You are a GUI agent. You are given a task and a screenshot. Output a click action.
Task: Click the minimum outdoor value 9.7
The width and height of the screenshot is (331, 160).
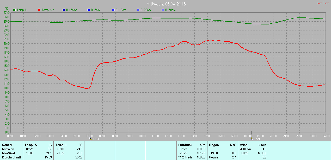tap(50, 149)
